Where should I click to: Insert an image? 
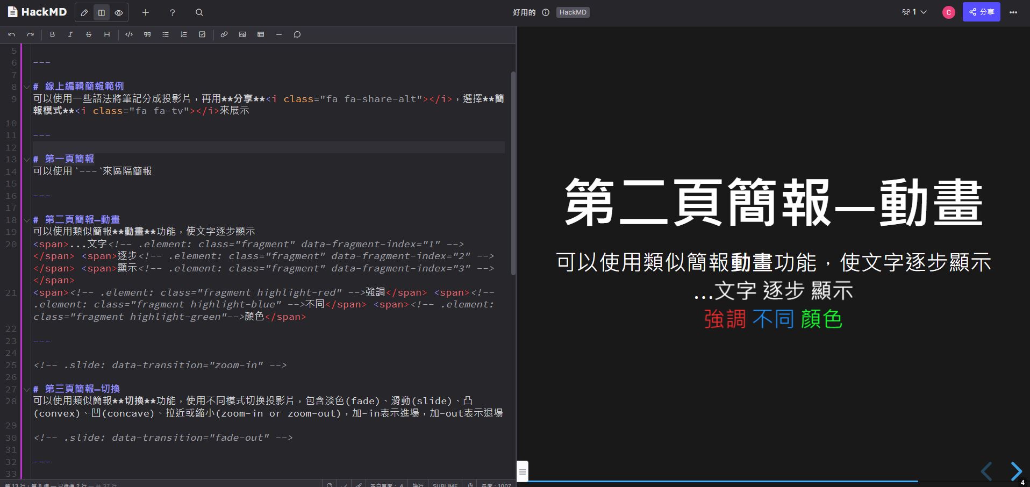242,34
